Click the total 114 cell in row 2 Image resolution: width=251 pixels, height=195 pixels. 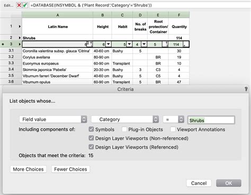pos(179,38)
